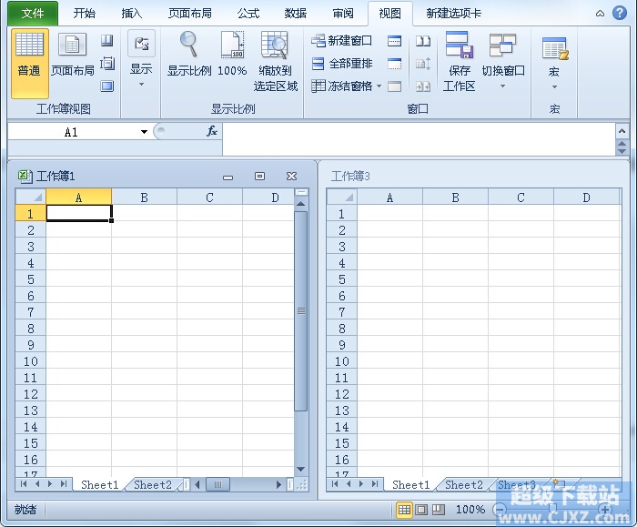Switch to Page Layout (页面布局) view
637x527 pixels.
(72, 56)
